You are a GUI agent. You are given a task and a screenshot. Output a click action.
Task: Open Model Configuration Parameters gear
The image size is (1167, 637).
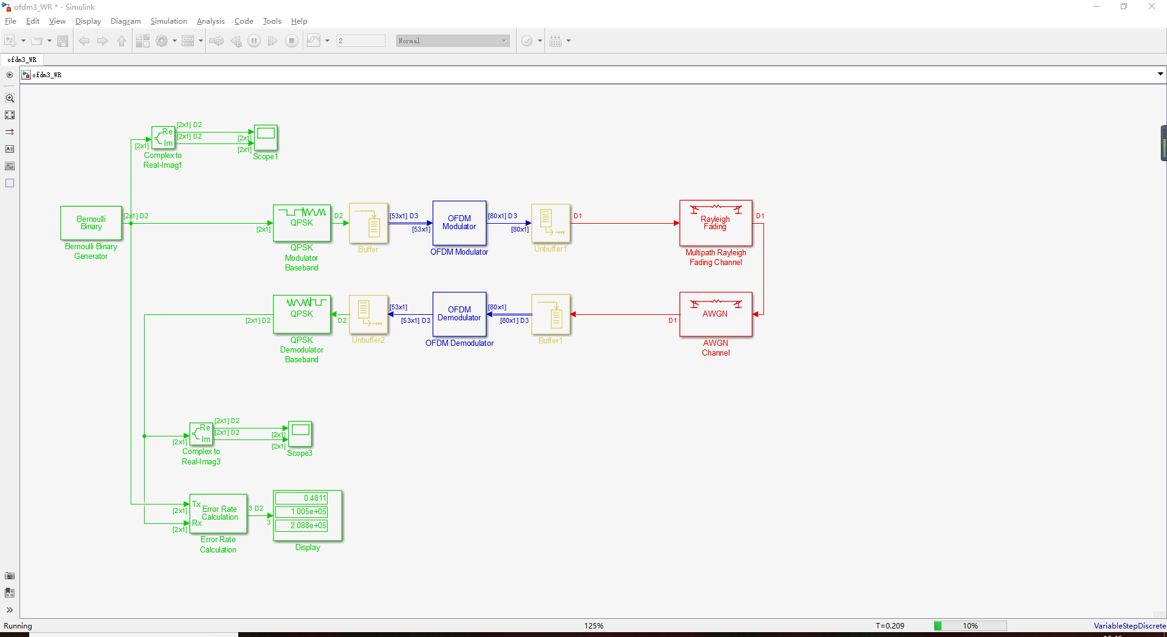(x=162, y=41)
